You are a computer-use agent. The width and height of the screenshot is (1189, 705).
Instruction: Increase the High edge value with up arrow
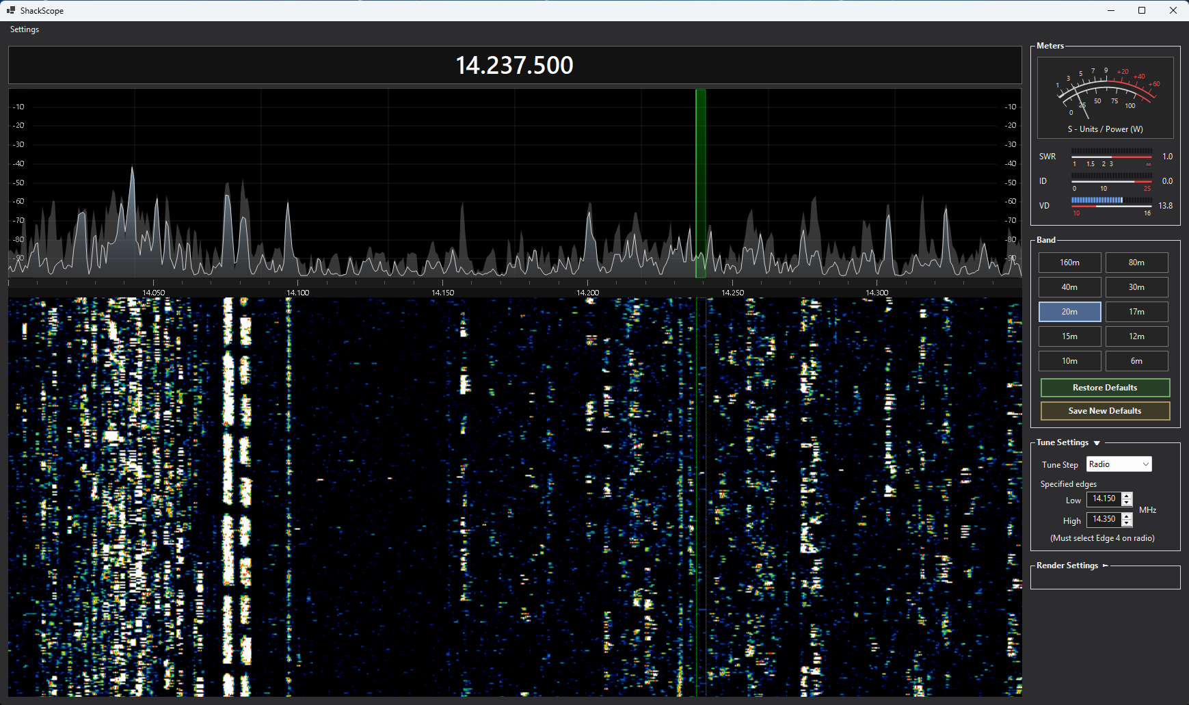(x=1127, y=516)
